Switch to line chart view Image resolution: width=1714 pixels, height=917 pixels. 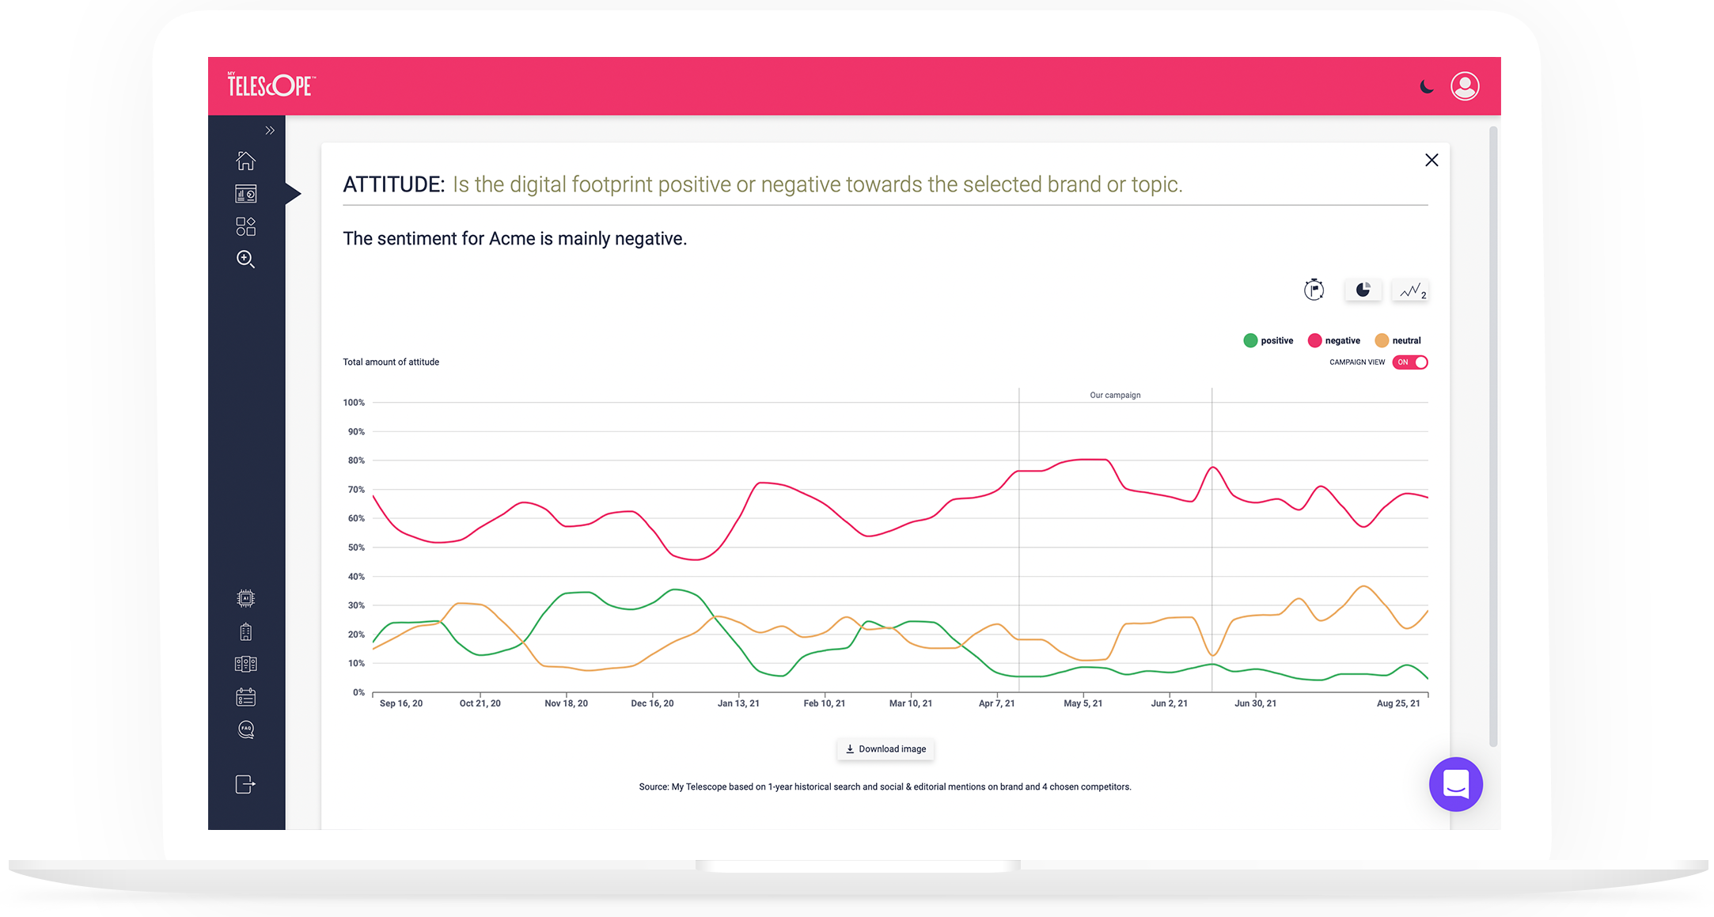tap(1411, 291)
